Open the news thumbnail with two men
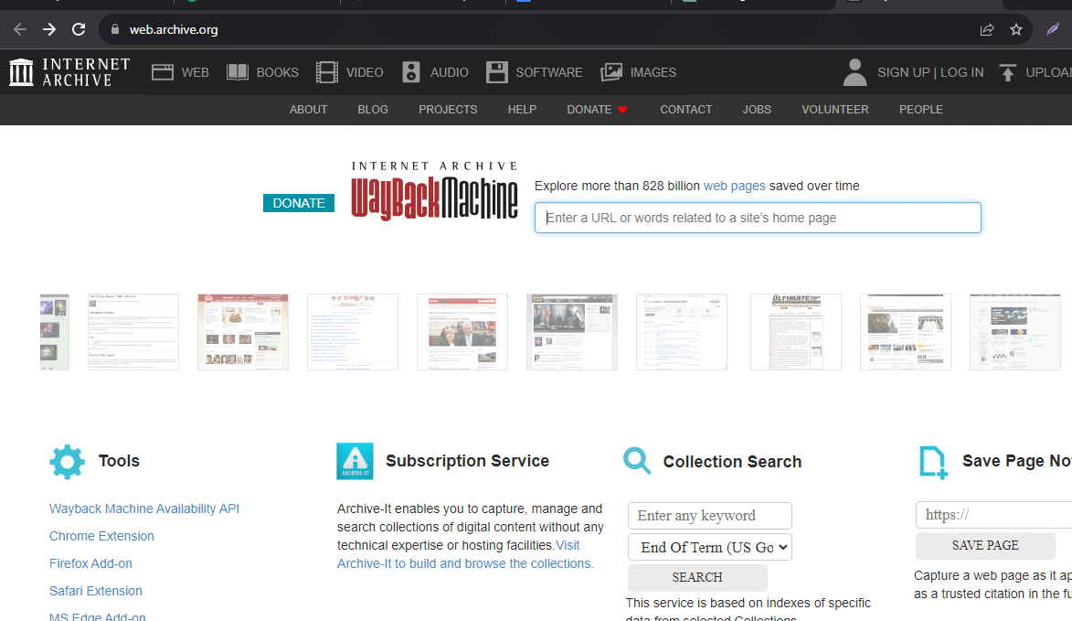Image resolution: width=1072 pixels, height=621 pixels. pyautogui.click(x=462, y=332)
